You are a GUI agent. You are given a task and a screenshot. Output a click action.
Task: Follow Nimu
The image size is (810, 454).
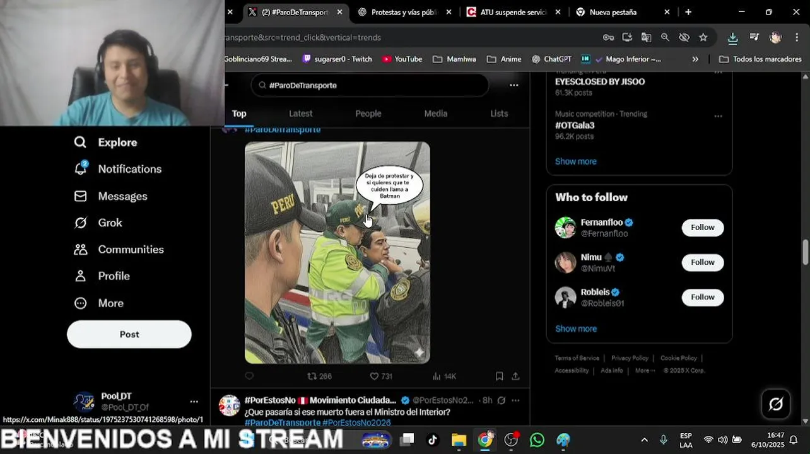(703, 262)
